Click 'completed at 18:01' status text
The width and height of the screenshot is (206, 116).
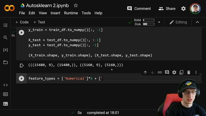103,113
